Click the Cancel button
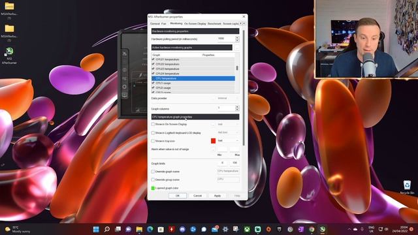The width and height of the screenshot is (418, 235). pos(197,196)
